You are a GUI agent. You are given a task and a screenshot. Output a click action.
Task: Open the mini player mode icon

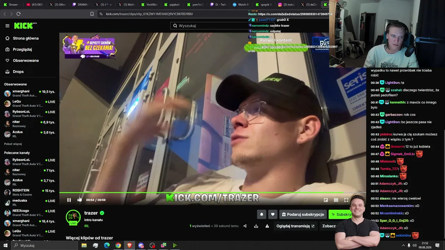point(326,200)
